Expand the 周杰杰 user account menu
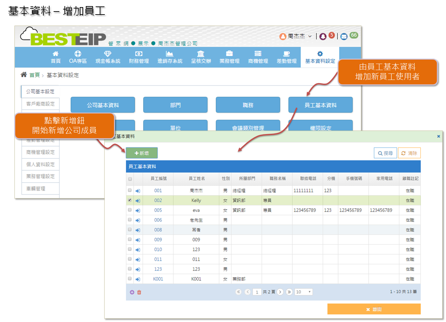Viewport: 446px width, 322px height. [x=296, y=36]
